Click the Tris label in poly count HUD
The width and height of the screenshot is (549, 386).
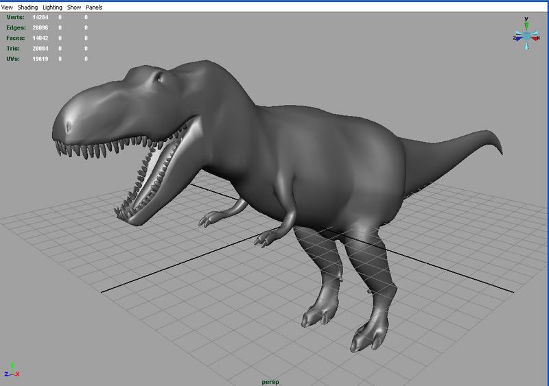[x=14, y=49]
